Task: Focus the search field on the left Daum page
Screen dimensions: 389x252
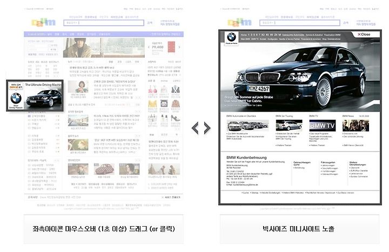Action: pyautogui.click(x=104, y=23)
